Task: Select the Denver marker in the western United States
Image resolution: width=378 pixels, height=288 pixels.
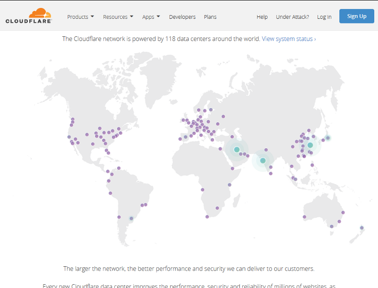Action: tap(87, 135)
